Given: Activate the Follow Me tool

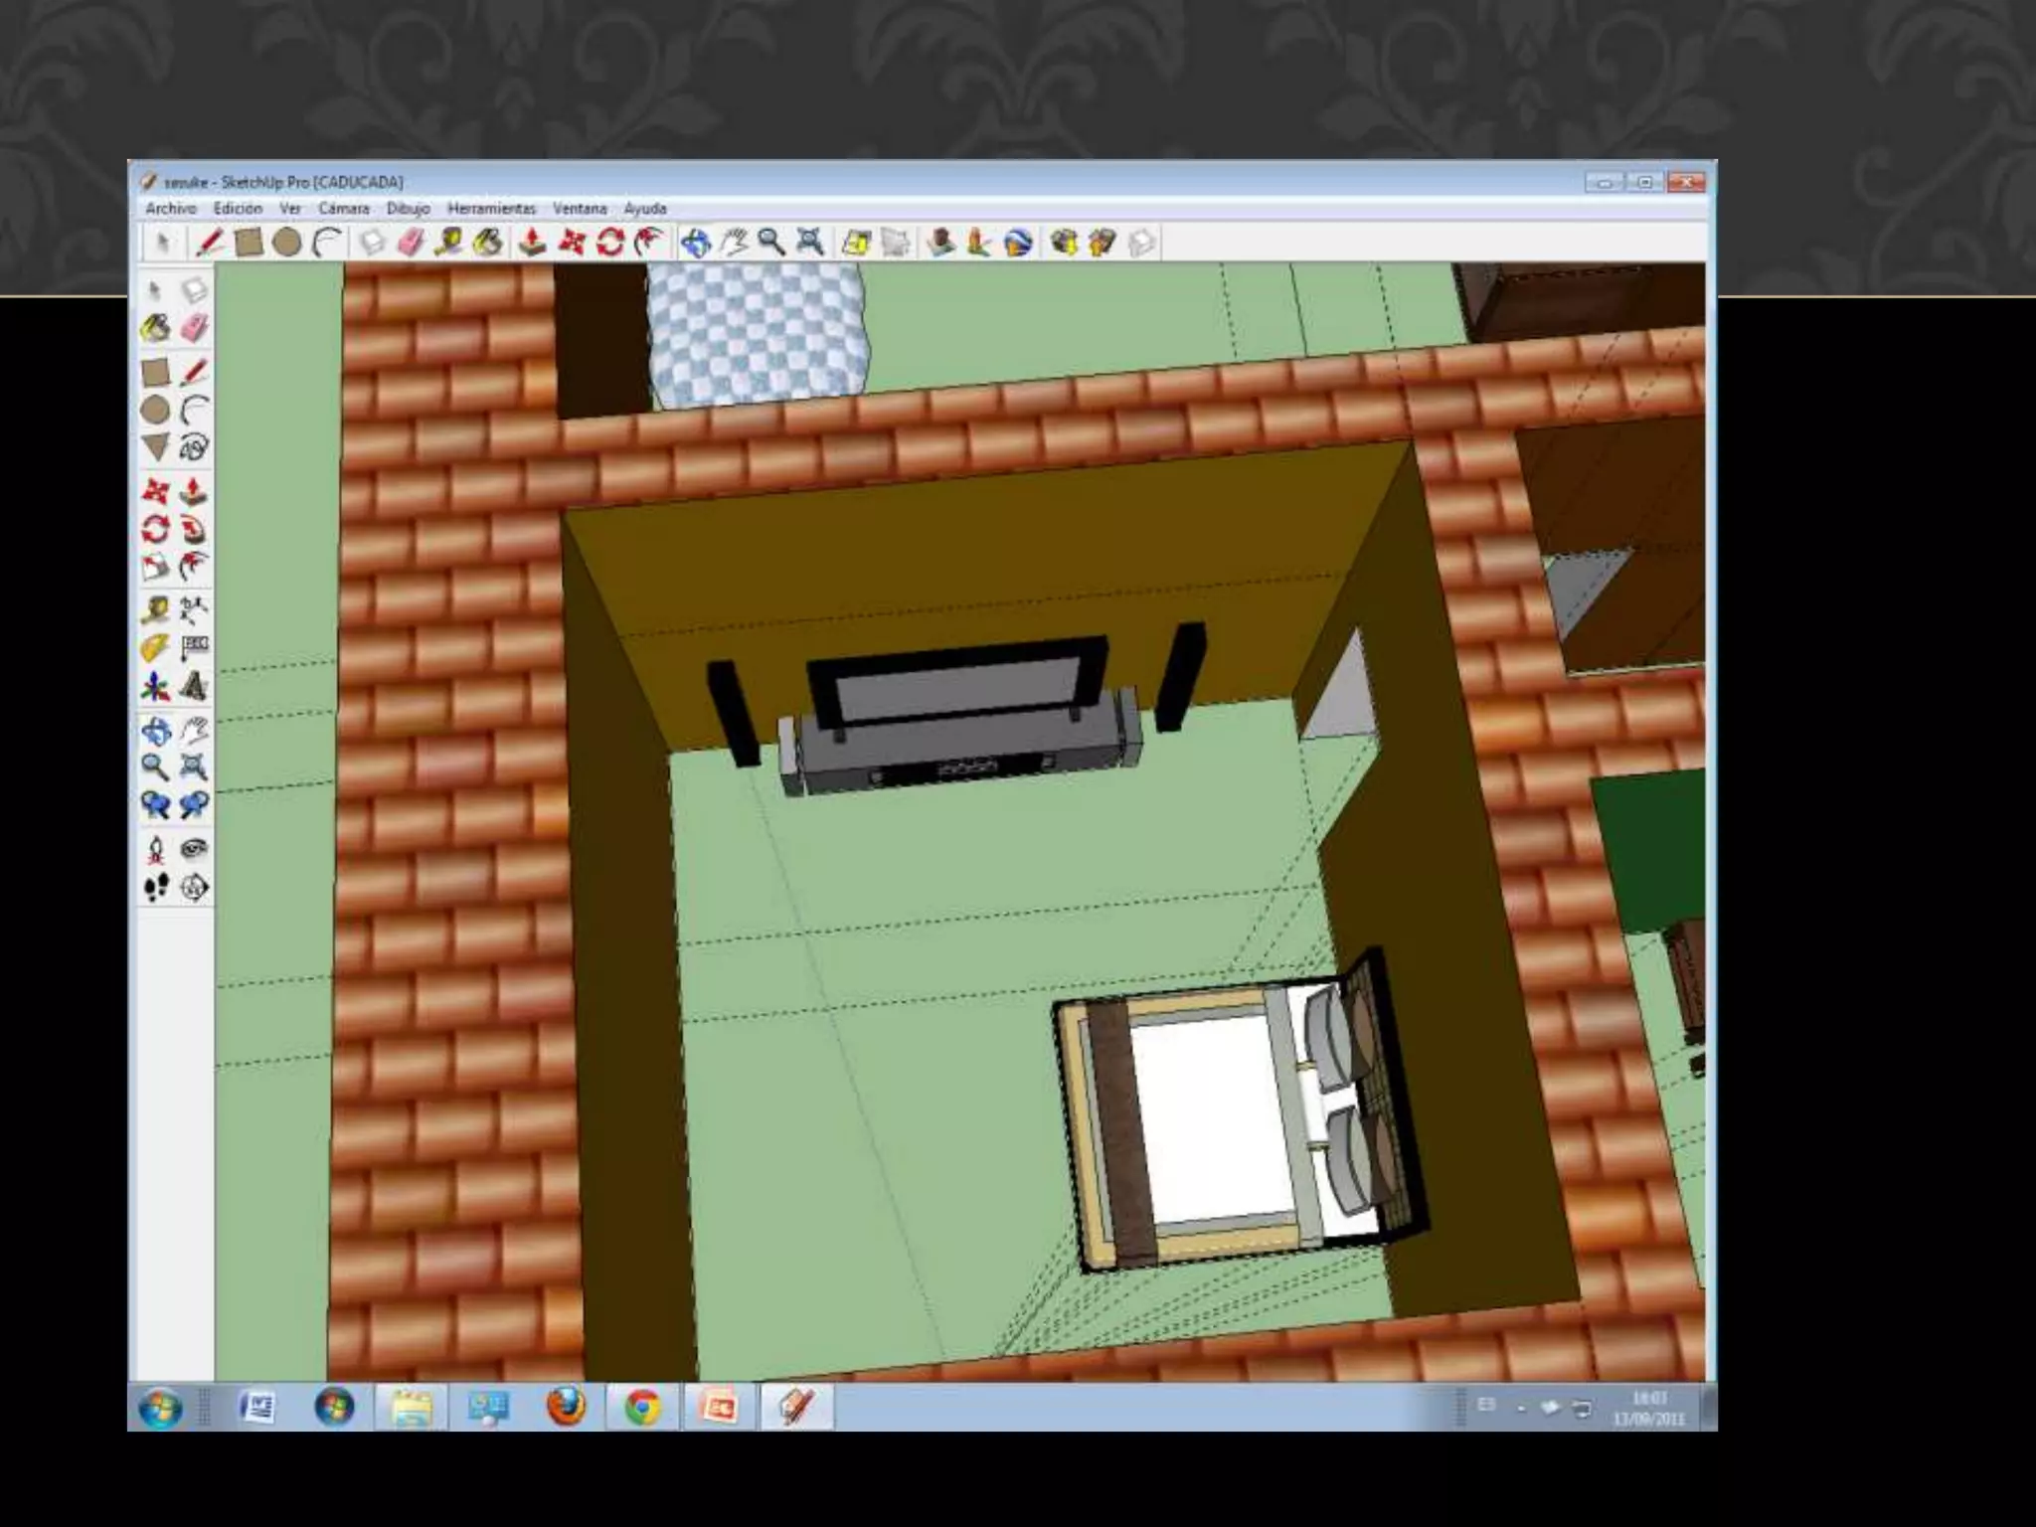Looking at the screenshot, I should [194, 529].
